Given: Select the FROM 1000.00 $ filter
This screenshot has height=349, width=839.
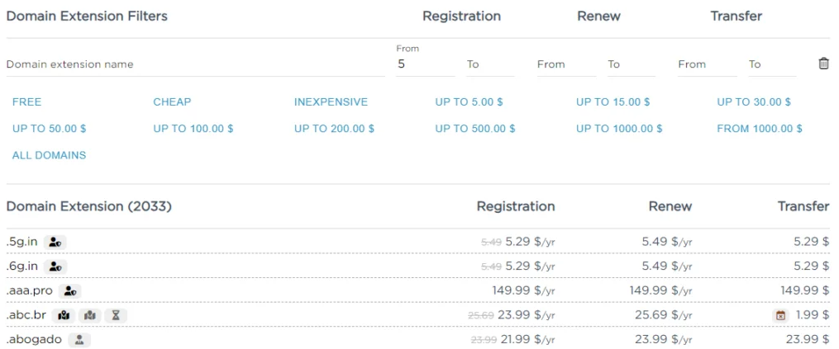Looking at the screenshot, I should pos(760,129).
